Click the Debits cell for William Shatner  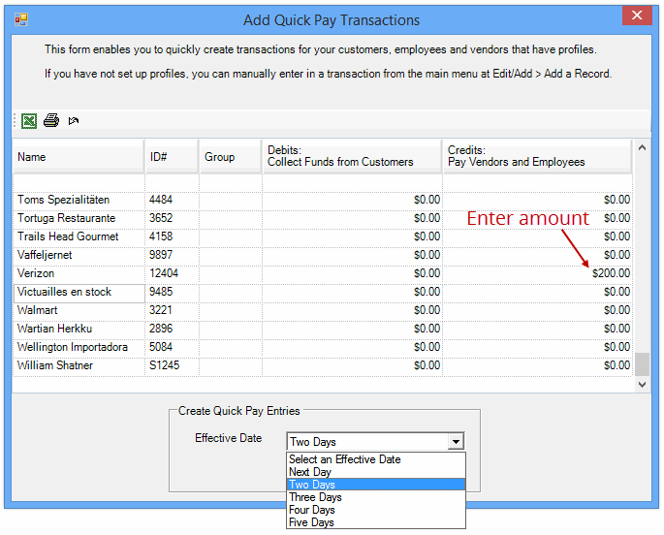(352, 365)
